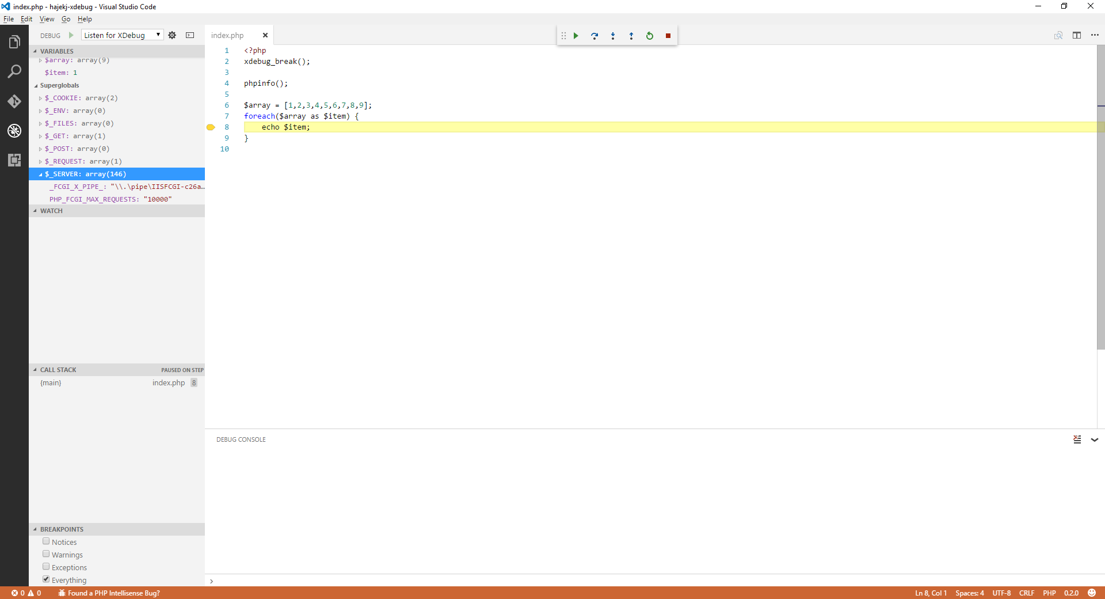Open the Explorer view in activity bar

14,42
